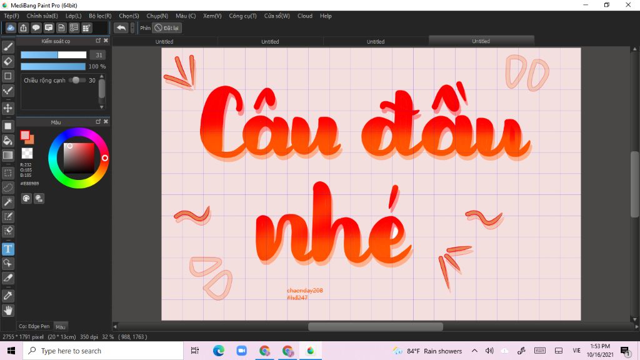Close the Kiểm soát cọ panel
The image size is (640, 360).
coord(106,41)
